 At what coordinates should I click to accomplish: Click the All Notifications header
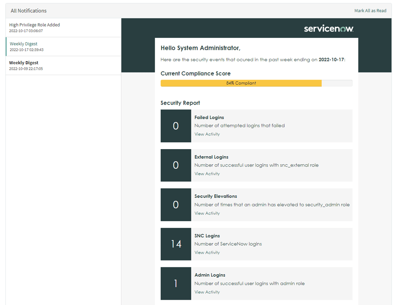(28, 11)
